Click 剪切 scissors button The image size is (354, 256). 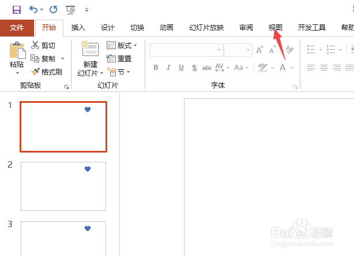[x=43, y=45]
